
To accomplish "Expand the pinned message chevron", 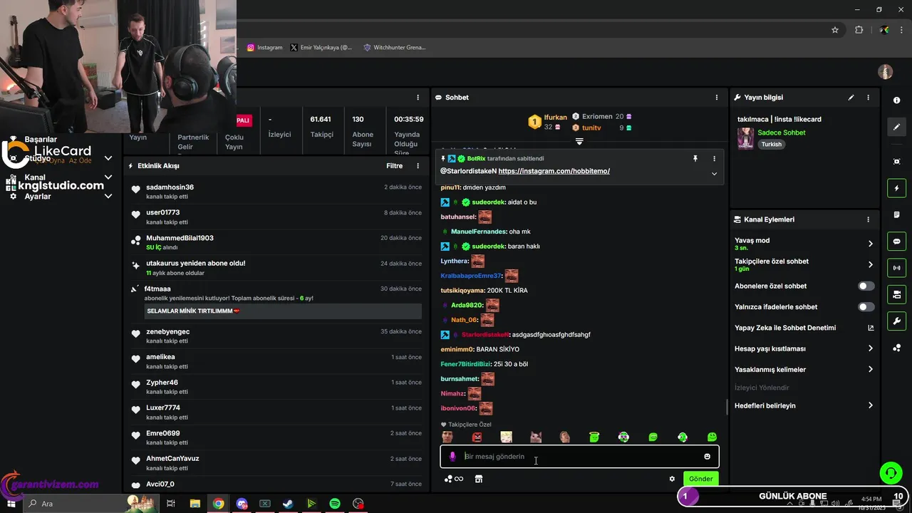I will [714, 173].
